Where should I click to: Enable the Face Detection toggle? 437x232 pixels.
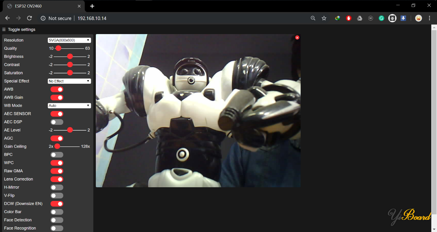point(57,220)
